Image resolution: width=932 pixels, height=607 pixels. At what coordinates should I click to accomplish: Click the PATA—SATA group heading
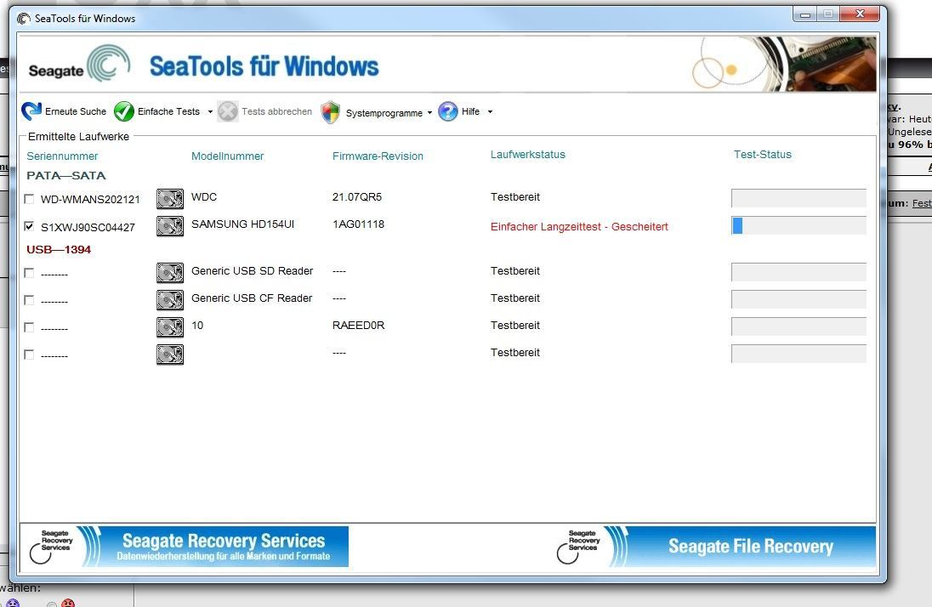point(66,175)
